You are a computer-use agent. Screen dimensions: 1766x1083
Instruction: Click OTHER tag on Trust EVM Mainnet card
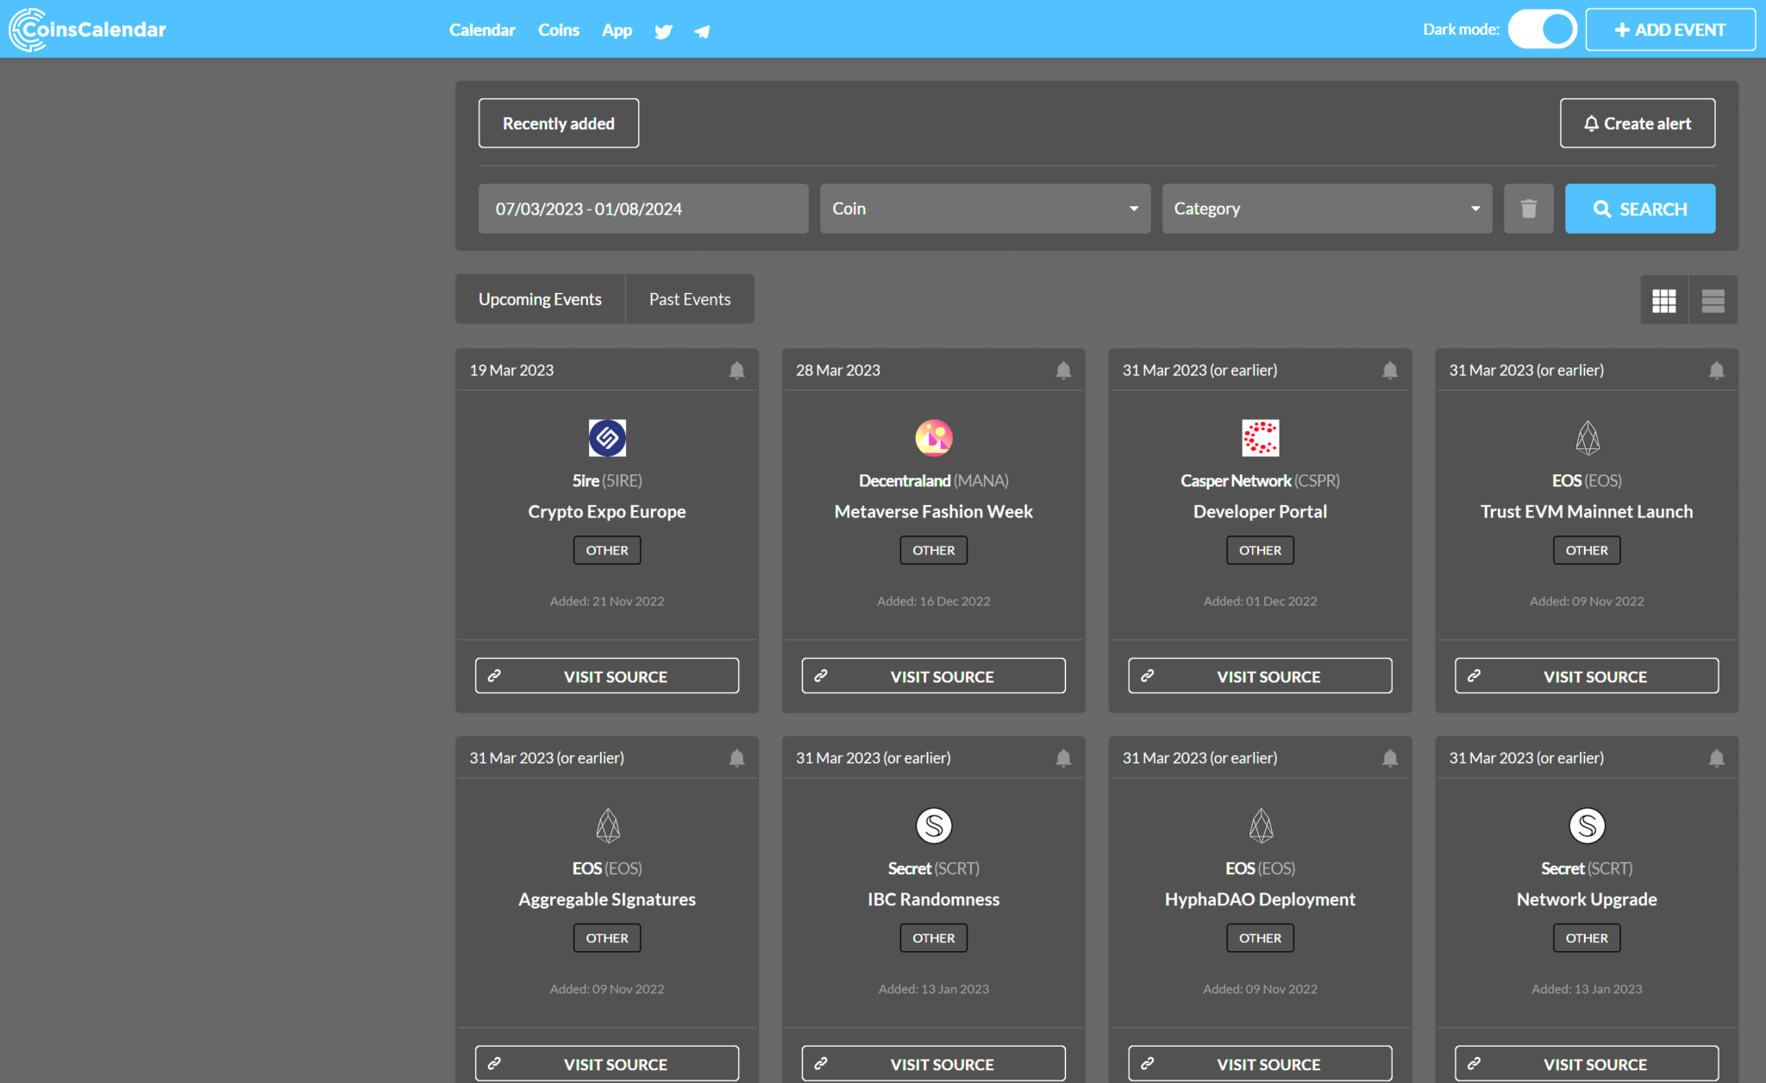click(x=1587, y=550)
